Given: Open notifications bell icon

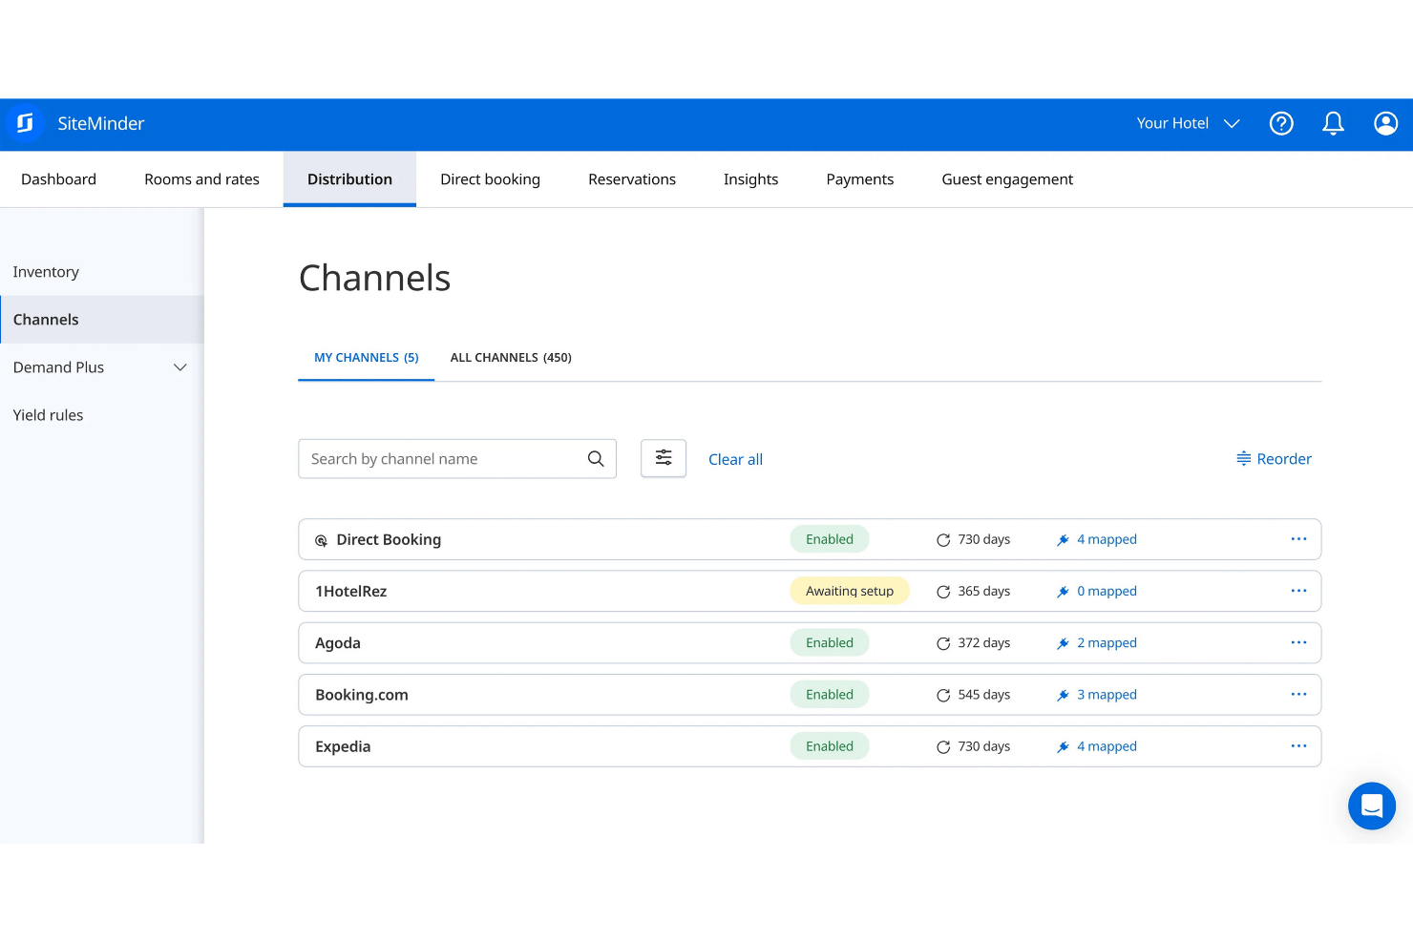Looking at the screenshot, I should 1333,123.
